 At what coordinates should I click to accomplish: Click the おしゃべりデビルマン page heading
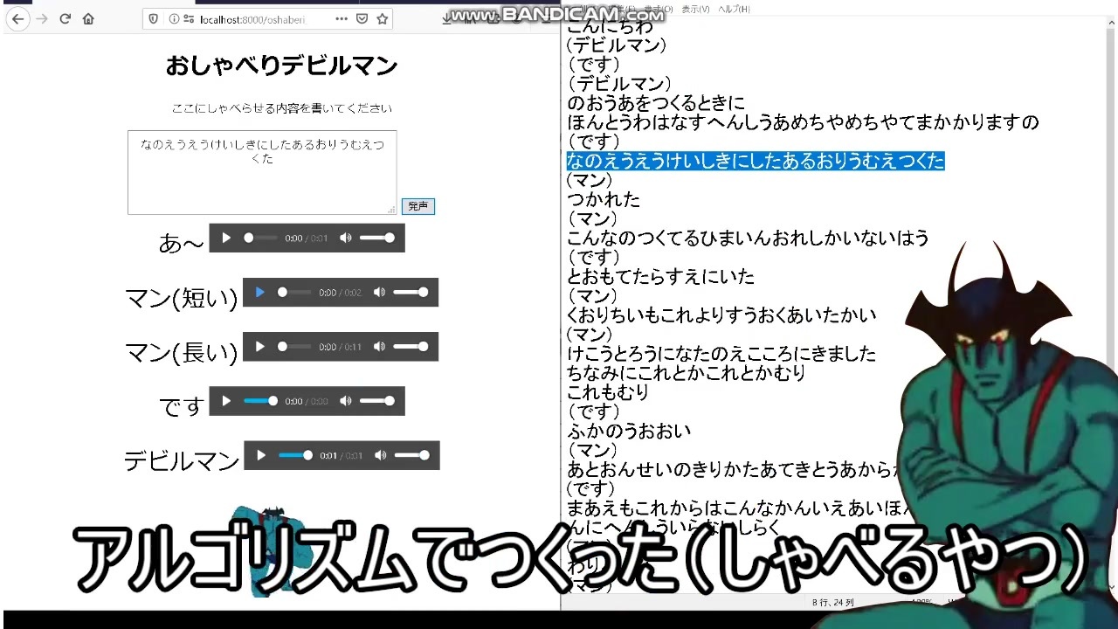point(281,66)
